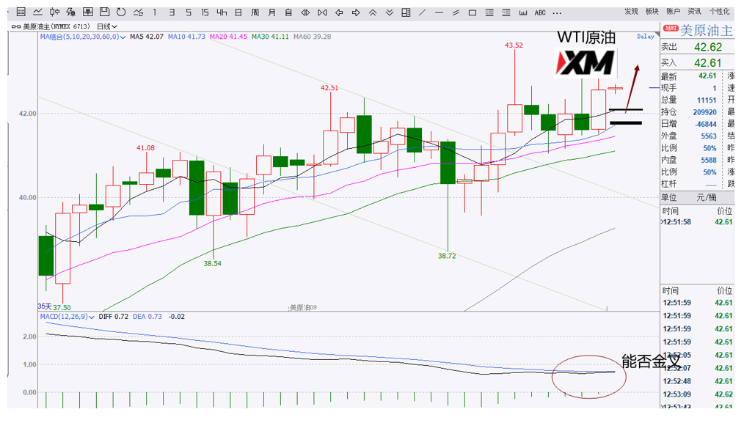Image resolution: width=744 pixels, height=423 pixels.
Task: Click the first list panel icon after the rectangle tool
Action: point(489,12)
